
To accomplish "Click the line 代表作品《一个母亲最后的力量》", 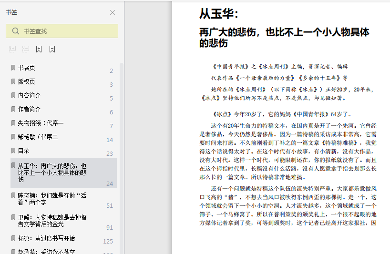I will 279,78.
